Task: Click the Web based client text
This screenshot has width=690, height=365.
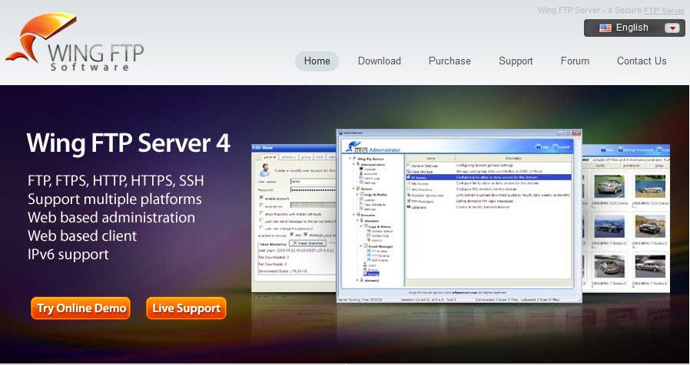Action: [82, 236]
